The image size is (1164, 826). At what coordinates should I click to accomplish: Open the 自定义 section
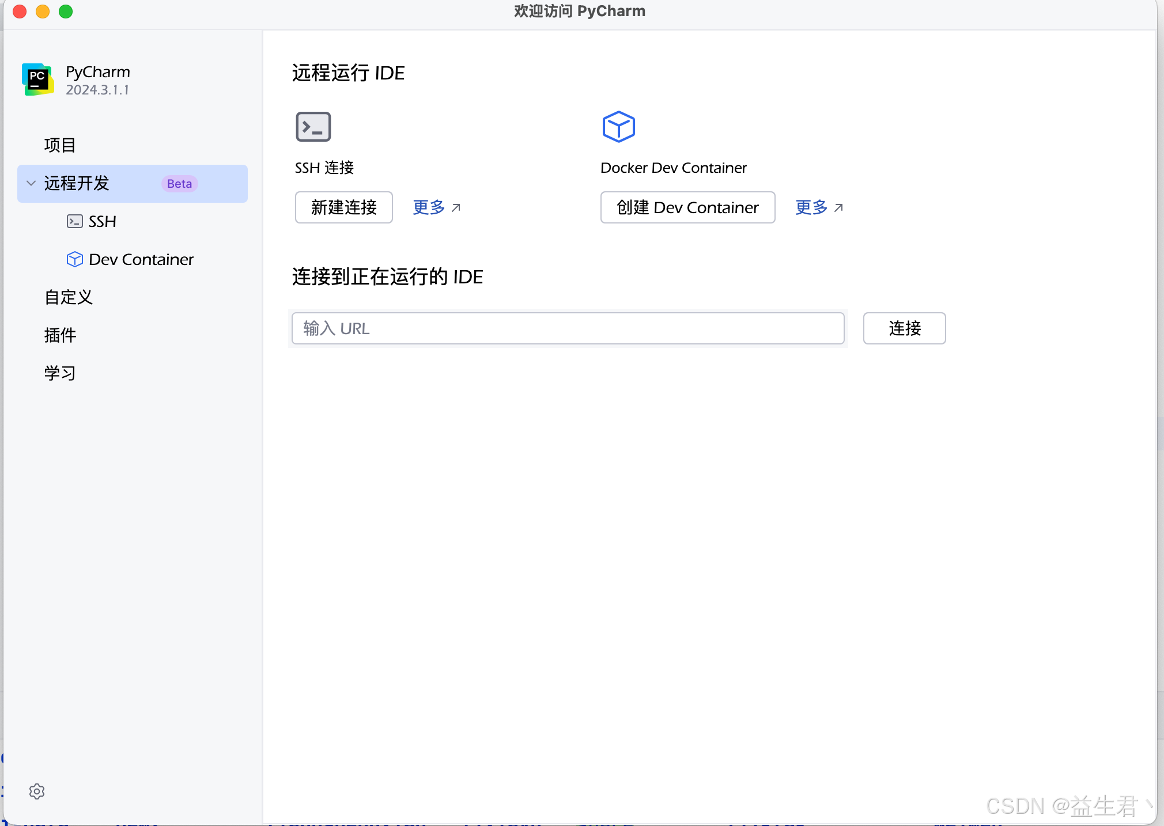[67, 297]
